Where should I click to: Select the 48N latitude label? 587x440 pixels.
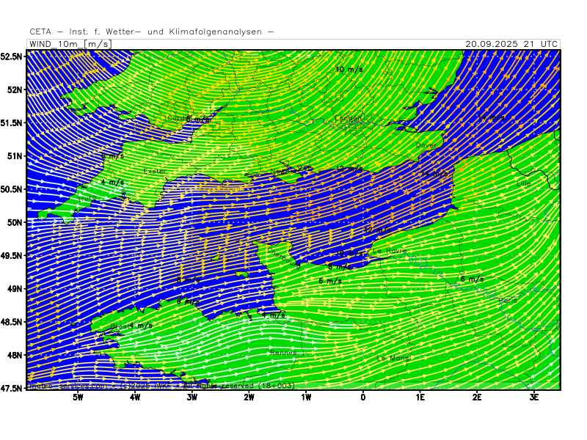14,355
